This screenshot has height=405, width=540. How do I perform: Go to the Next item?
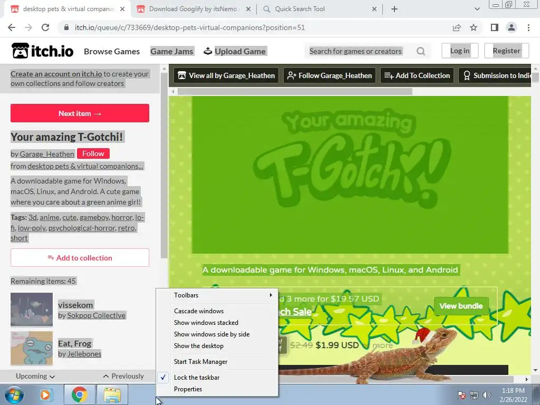tap(80, 113)
